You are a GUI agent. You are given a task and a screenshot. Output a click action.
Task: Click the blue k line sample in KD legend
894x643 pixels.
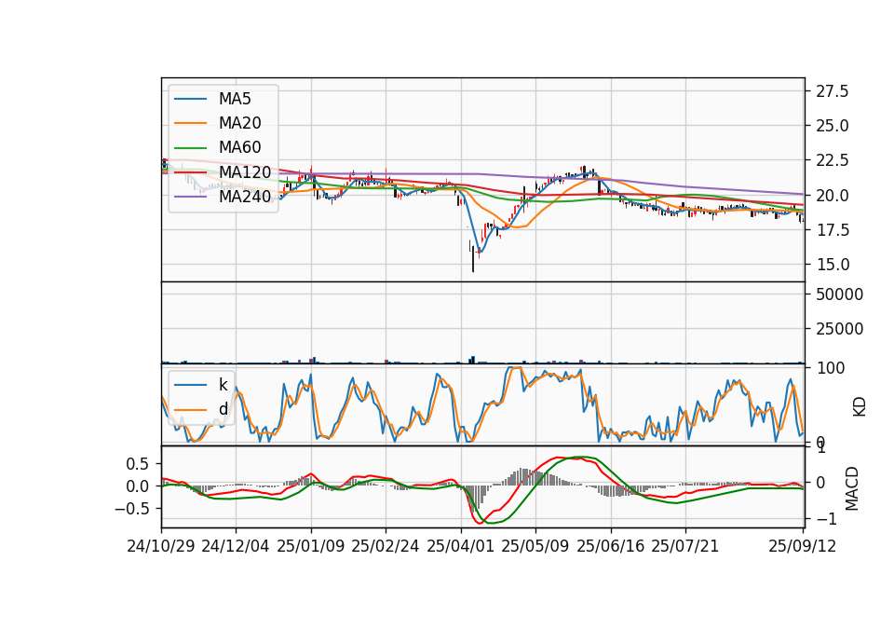(190, 385)
